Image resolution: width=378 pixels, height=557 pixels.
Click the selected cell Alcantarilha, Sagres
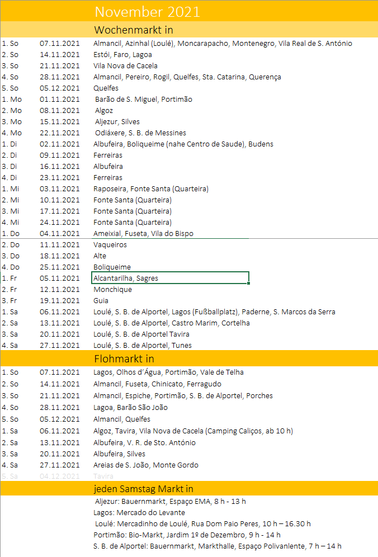[170, 278]
